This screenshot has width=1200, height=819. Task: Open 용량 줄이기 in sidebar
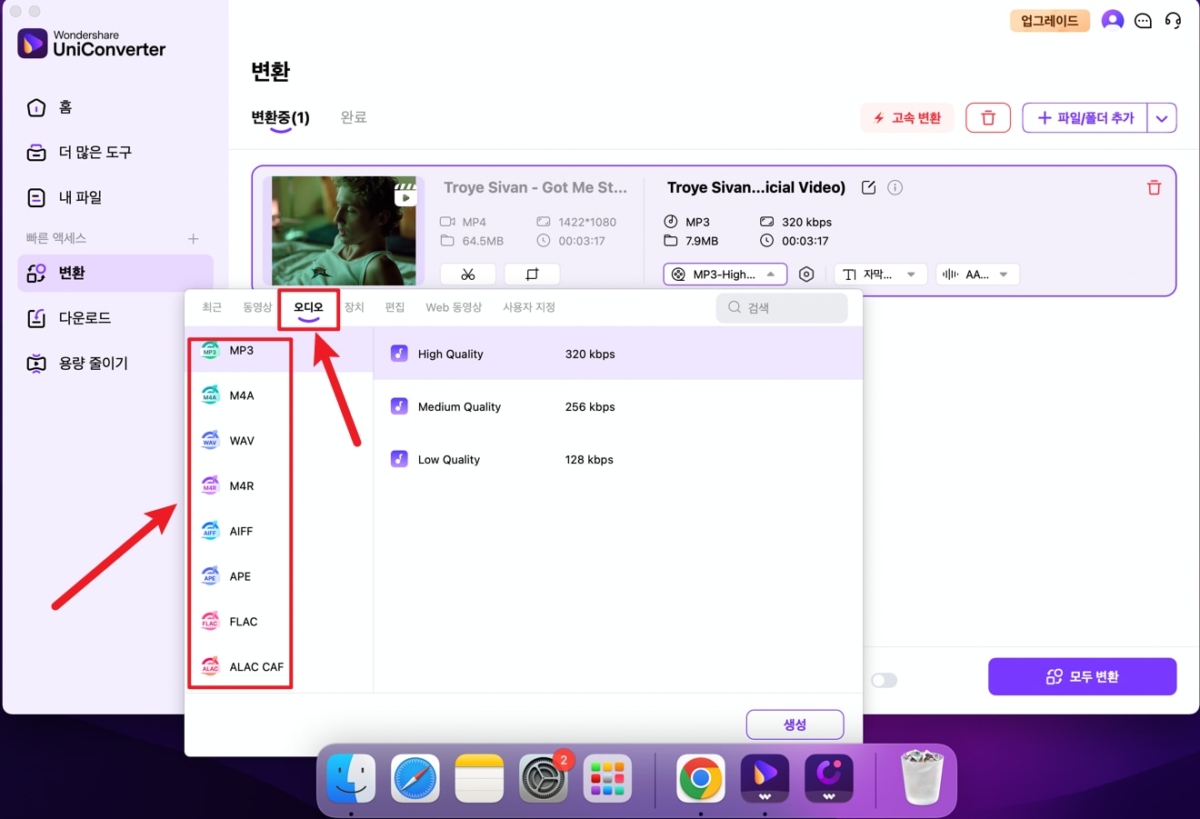tap(115, 363)
